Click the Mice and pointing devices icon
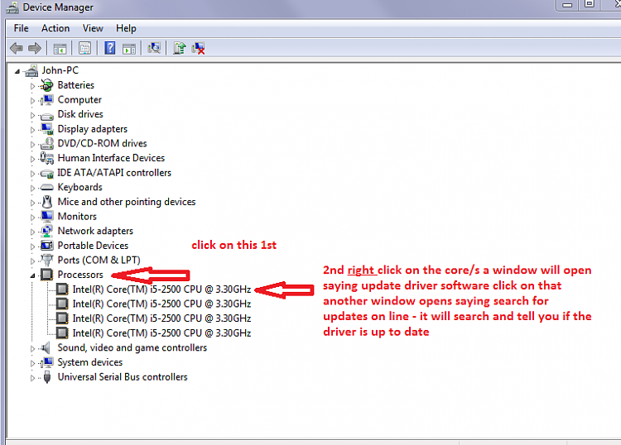The width and height of the screenshot is (621, 445). (x=46, y=202)
